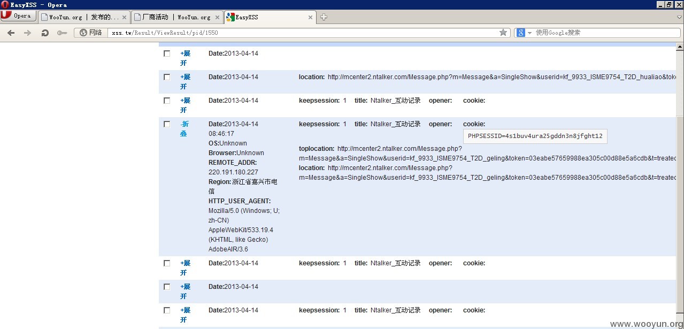The width and height of the screenshot is (684, 329).
Task: Select the EasyXSS tab
Action: coord(270,17)
